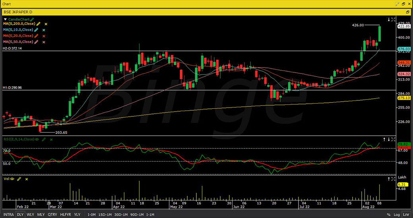
Task: Edit CandleChart settings with green pencil
Action: [32, 19]
